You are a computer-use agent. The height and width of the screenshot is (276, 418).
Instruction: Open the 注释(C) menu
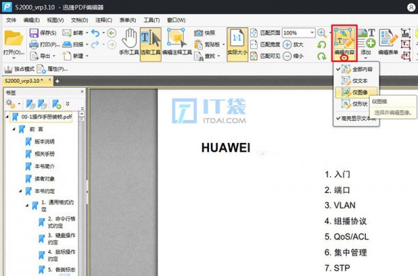click(x=104, y=20)
